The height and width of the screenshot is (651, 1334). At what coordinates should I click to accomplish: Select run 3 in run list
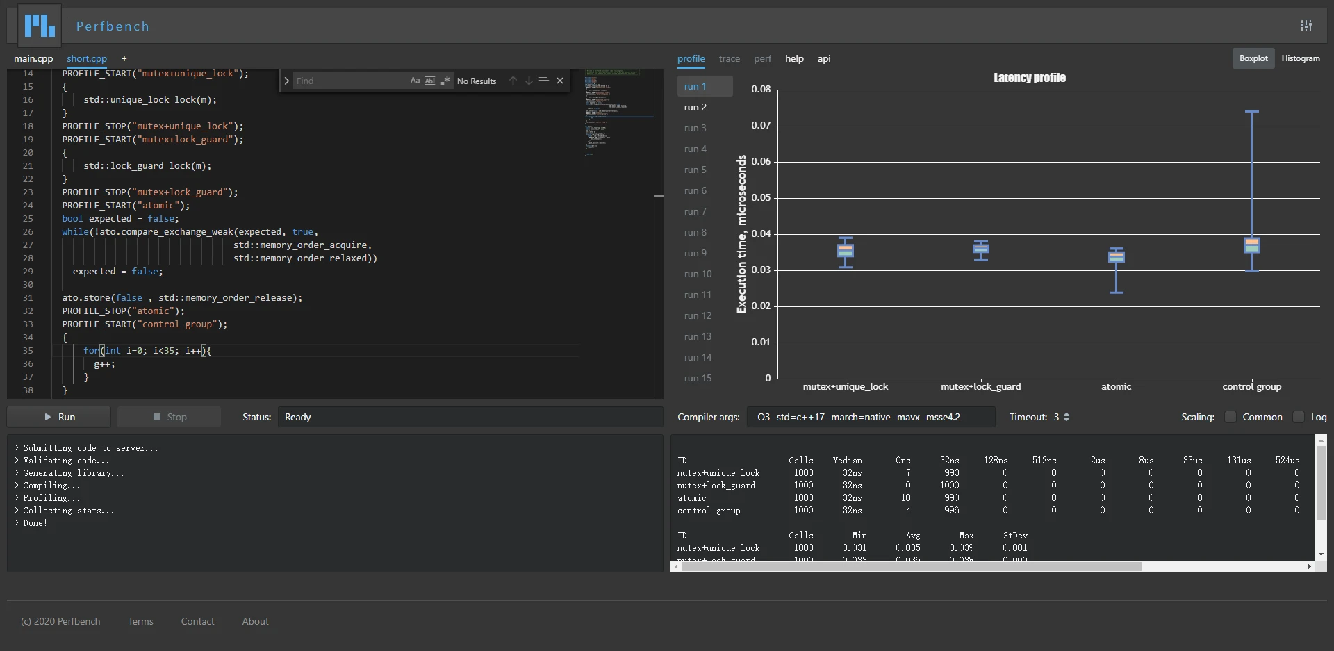(x=705, y=128)
